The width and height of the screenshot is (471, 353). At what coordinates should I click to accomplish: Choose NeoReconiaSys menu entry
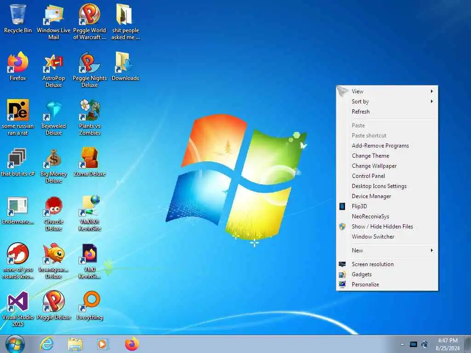click(x=387, y=216)
